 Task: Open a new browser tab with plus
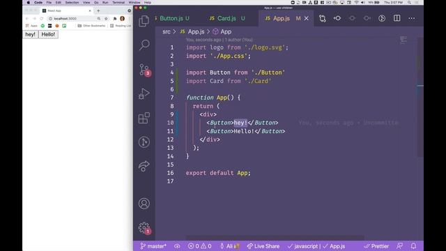(98, 10)
